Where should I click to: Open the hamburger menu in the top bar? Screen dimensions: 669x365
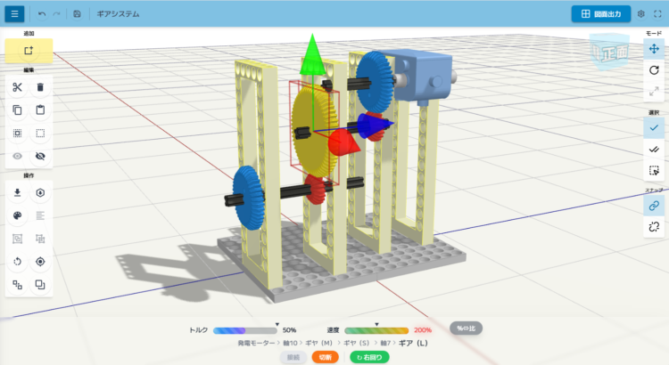click(14, 14)
